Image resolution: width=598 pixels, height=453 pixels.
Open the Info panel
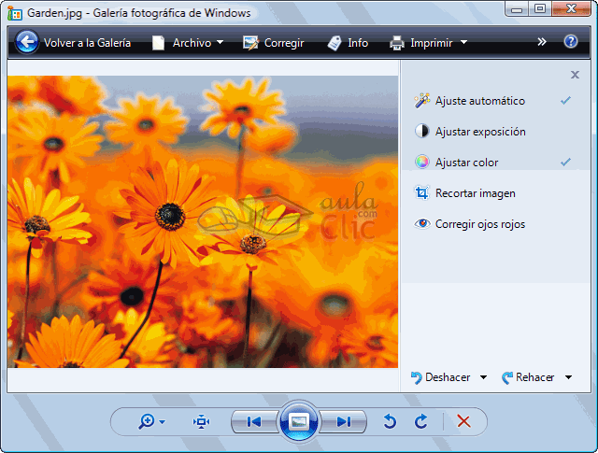pos(348,43)
